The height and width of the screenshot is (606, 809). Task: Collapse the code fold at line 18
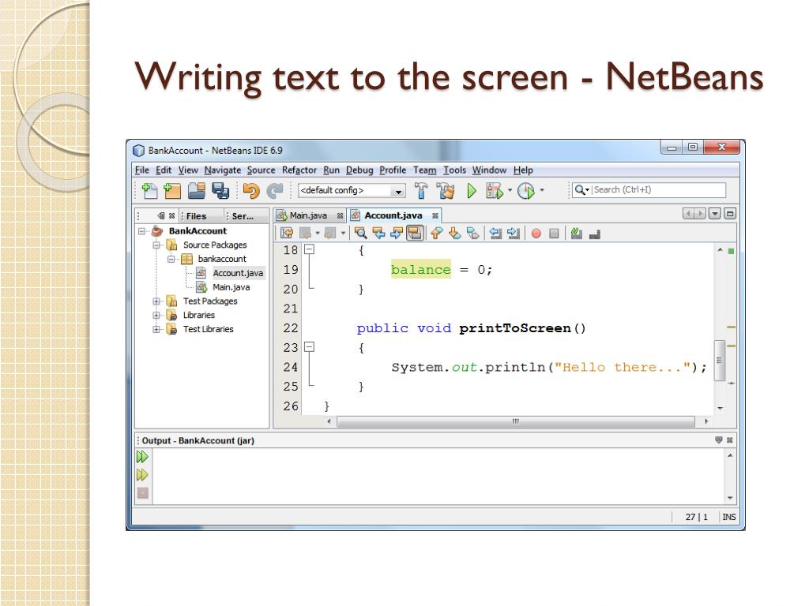click(309, 249)
